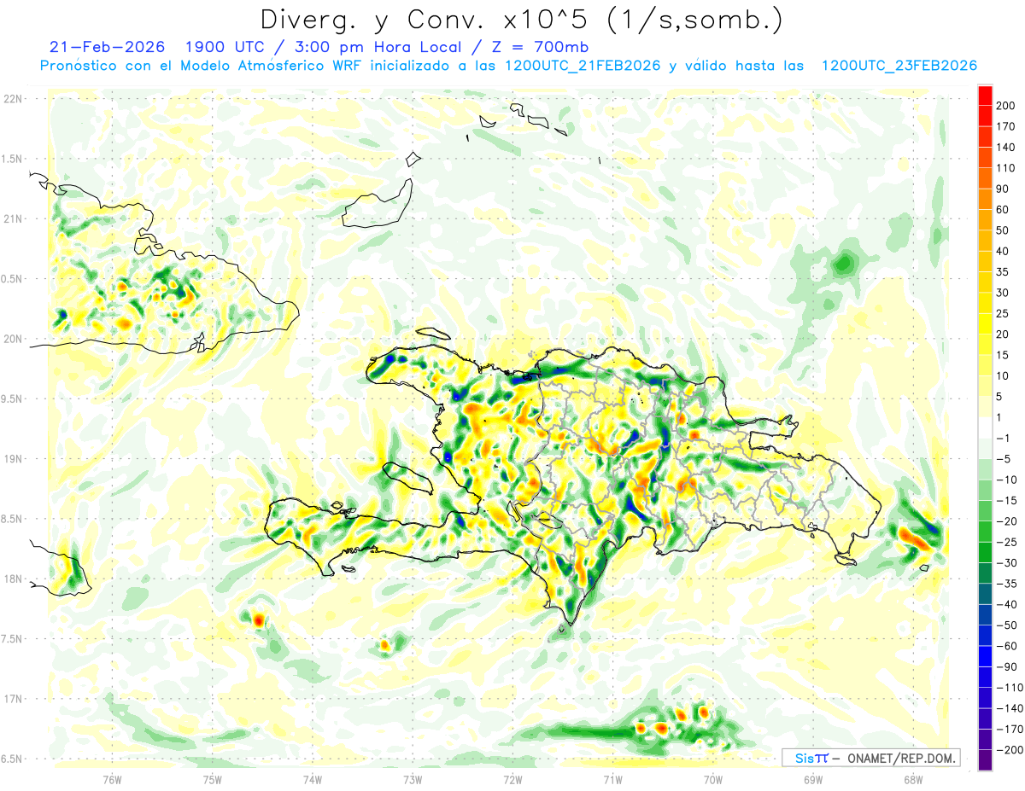Screen dimensions: 1025x791
Task: Click the white swatch between 1 and -1
Action: (x=985, y=427)
